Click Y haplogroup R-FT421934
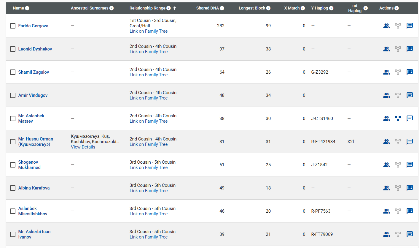This screenshot has height=248, width=419. coord(323,142)
